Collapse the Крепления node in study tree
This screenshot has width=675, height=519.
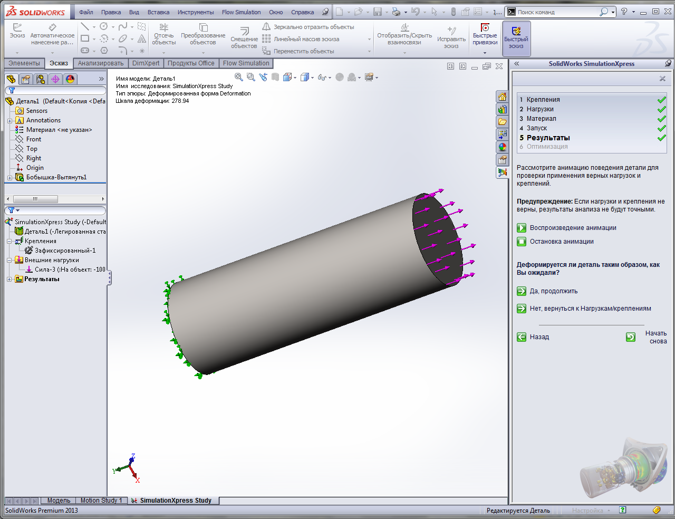pyautogui.click(x=9, y=241)
